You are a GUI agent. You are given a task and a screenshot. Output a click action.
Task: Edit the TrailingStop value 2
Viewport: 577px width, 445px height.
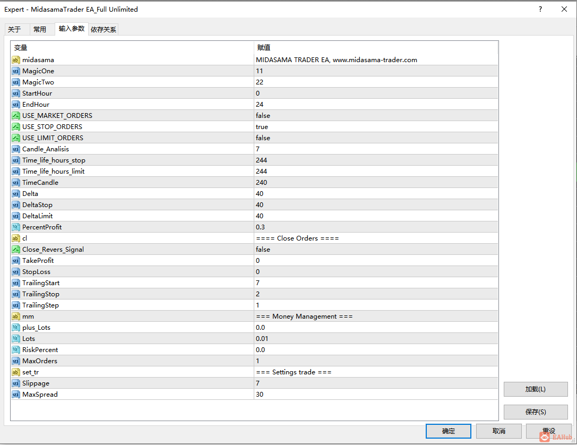tap(257, 294)
